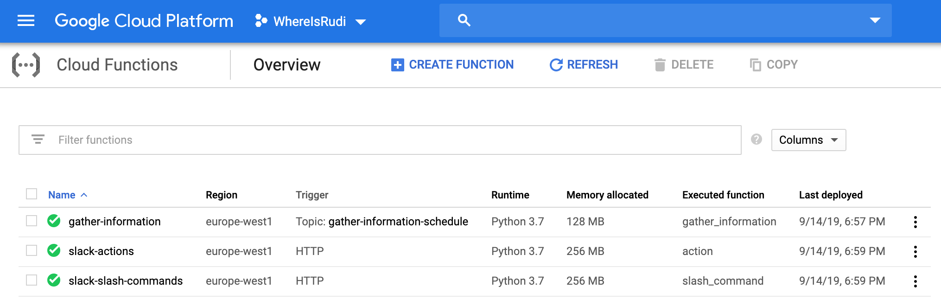The image size is (941, 306).
Task: Open more actions for slack-slash-commands row
Action: (x=915, y=281)
